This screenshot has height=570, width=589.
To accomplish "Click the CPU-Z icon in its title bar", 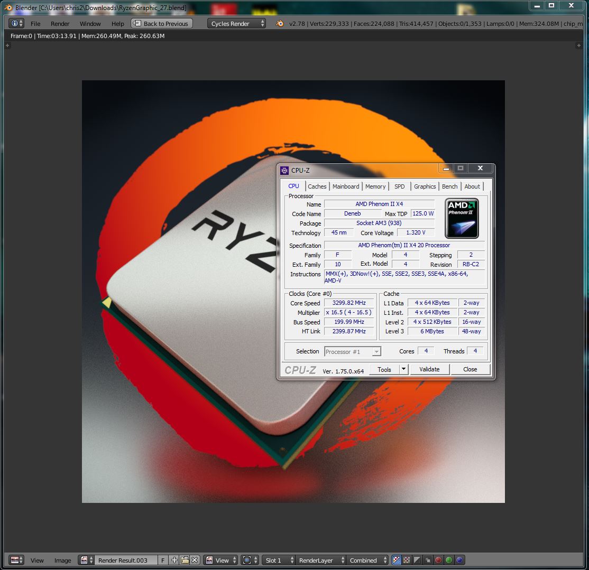I will point(284,170).
